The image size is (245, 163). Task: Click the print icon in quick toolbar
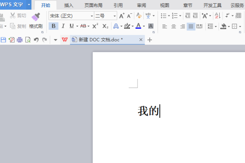(20, 40)
